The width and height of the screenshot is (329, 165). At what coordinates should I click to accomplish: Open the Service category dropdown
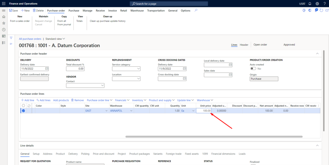(x=138, y=69)
